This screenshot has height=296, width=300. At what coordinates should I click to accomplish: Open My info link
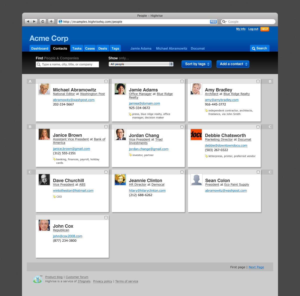(241, 29)
